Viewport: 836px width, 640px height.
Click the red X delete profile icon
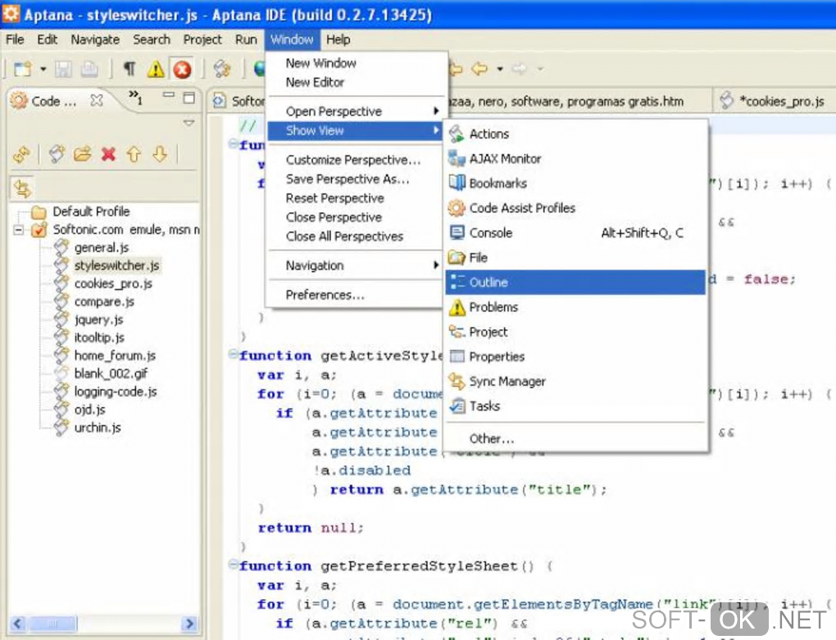click(108, 155)
